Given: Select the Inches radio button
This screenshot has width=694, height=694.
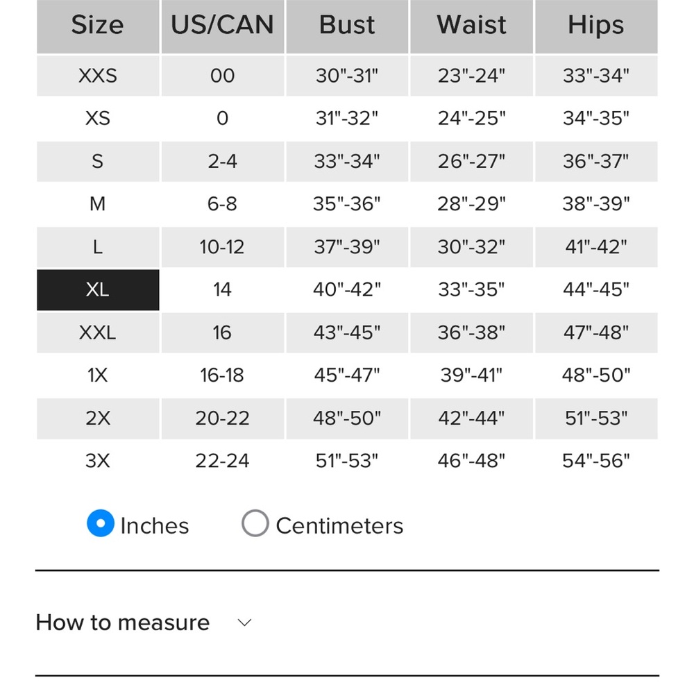Looking at the screenshot, I should [101, 524].
